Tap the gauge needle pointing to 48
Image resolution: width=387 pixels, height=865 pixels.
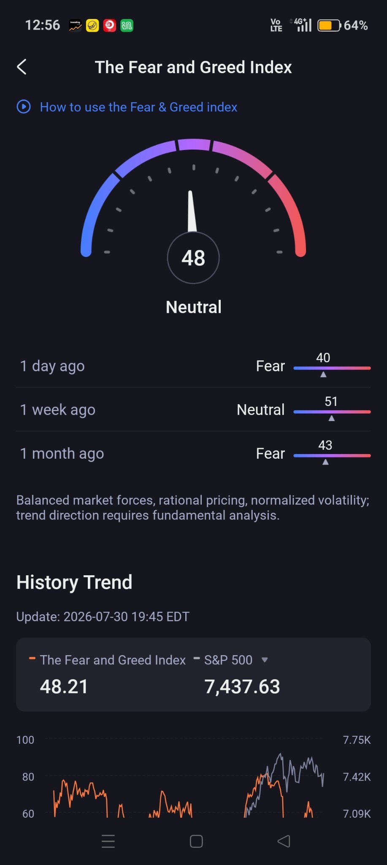point(192,211)
